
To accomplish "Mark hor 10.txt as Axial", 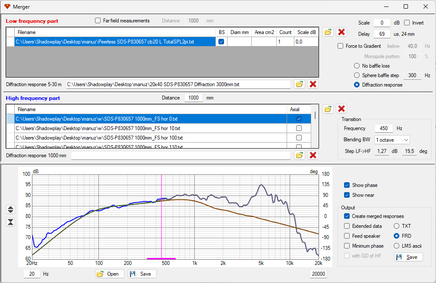I will (299, 128).
